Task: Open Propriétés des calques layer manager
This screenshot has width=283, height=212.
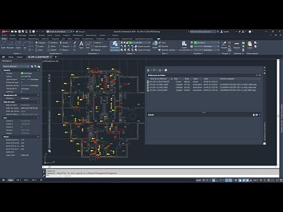Action: (x=114, y=46)
